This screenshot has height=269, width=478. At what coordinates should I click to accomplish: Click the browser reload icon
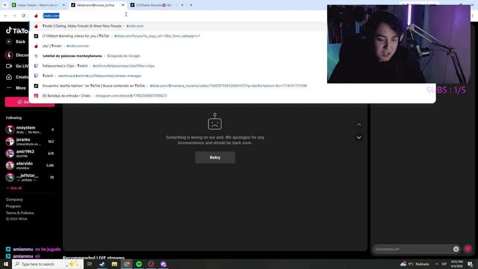(24, 16)
